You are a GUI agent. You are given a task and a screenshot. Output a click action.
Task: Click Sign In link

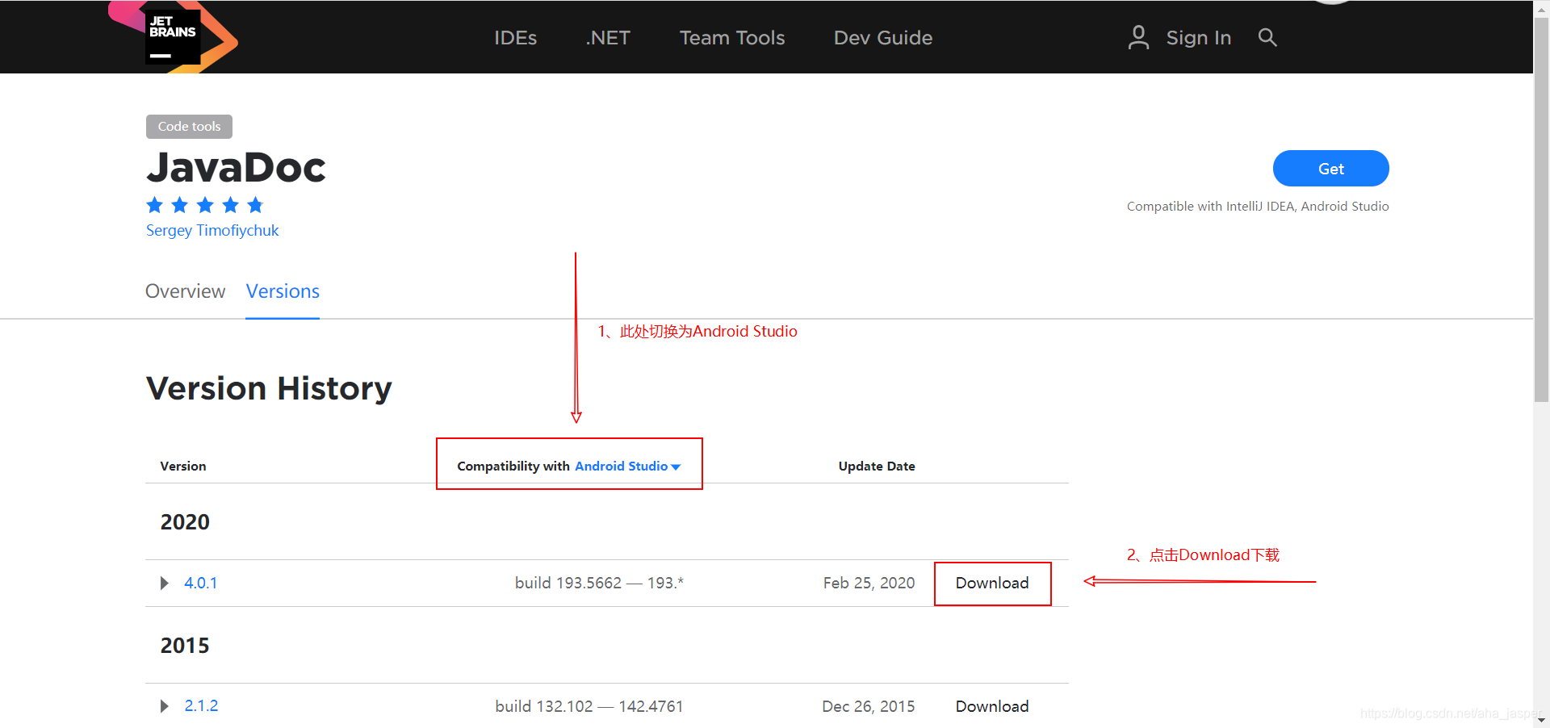tap(1199, 38)
